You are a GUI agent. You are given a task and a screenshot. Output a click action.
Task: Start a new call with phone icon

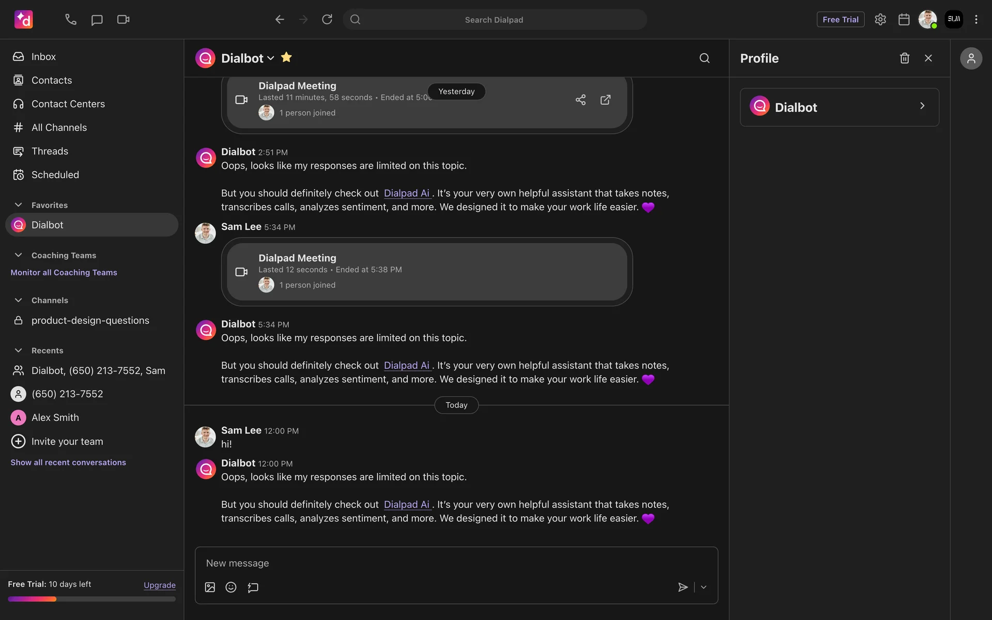pos(71,20)
